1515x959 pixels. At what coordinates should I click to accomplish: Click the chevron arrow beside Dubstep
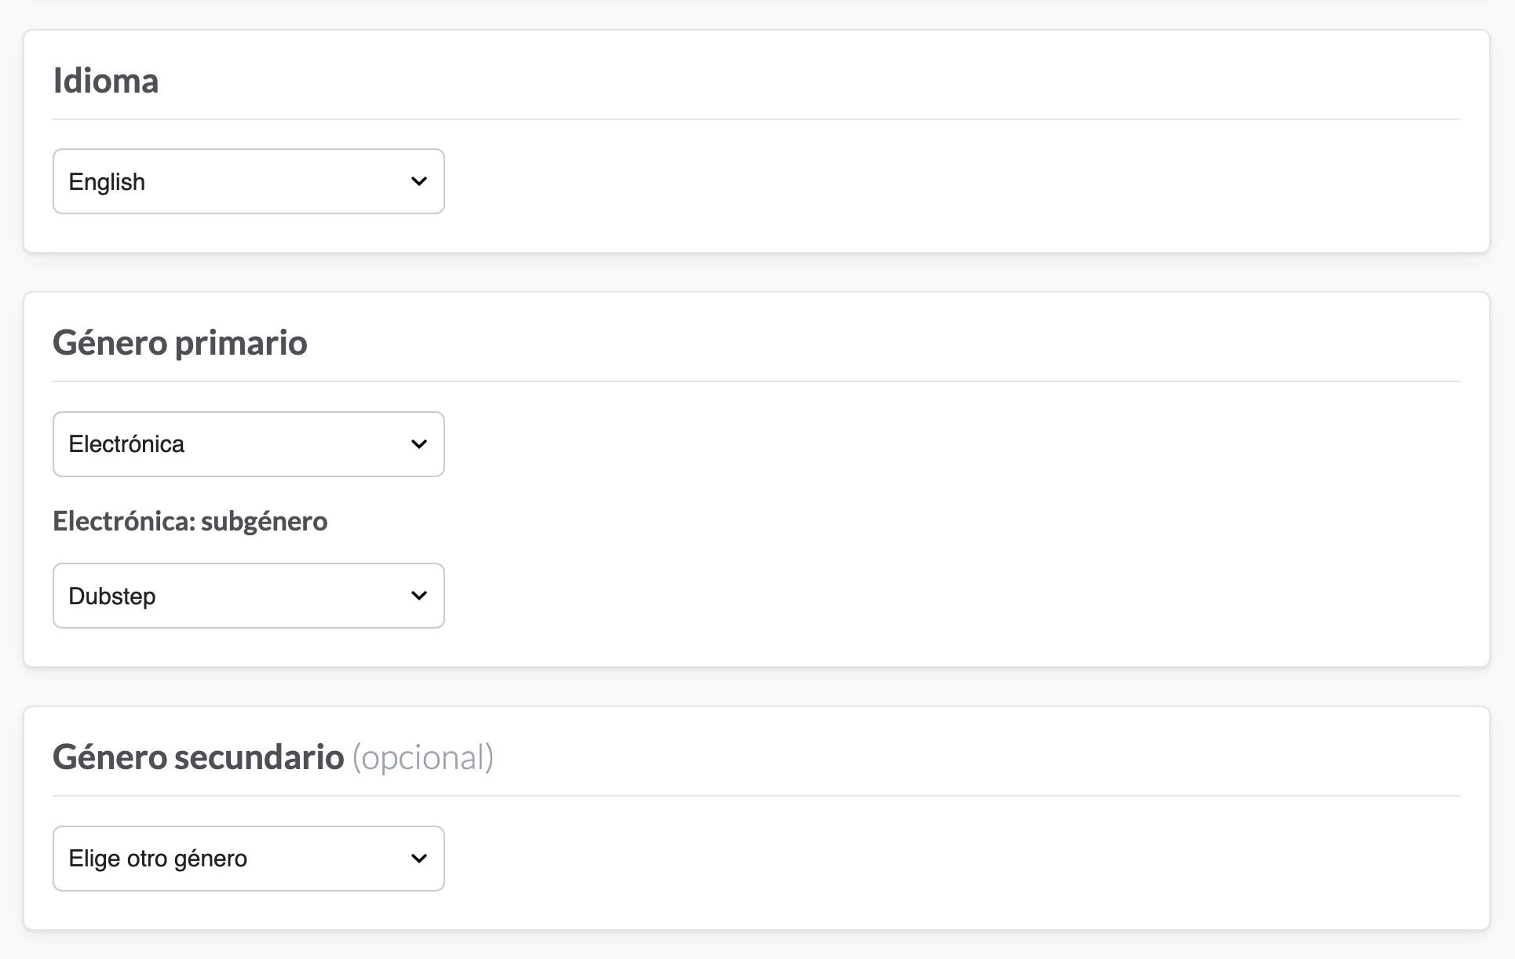point(419,596)
